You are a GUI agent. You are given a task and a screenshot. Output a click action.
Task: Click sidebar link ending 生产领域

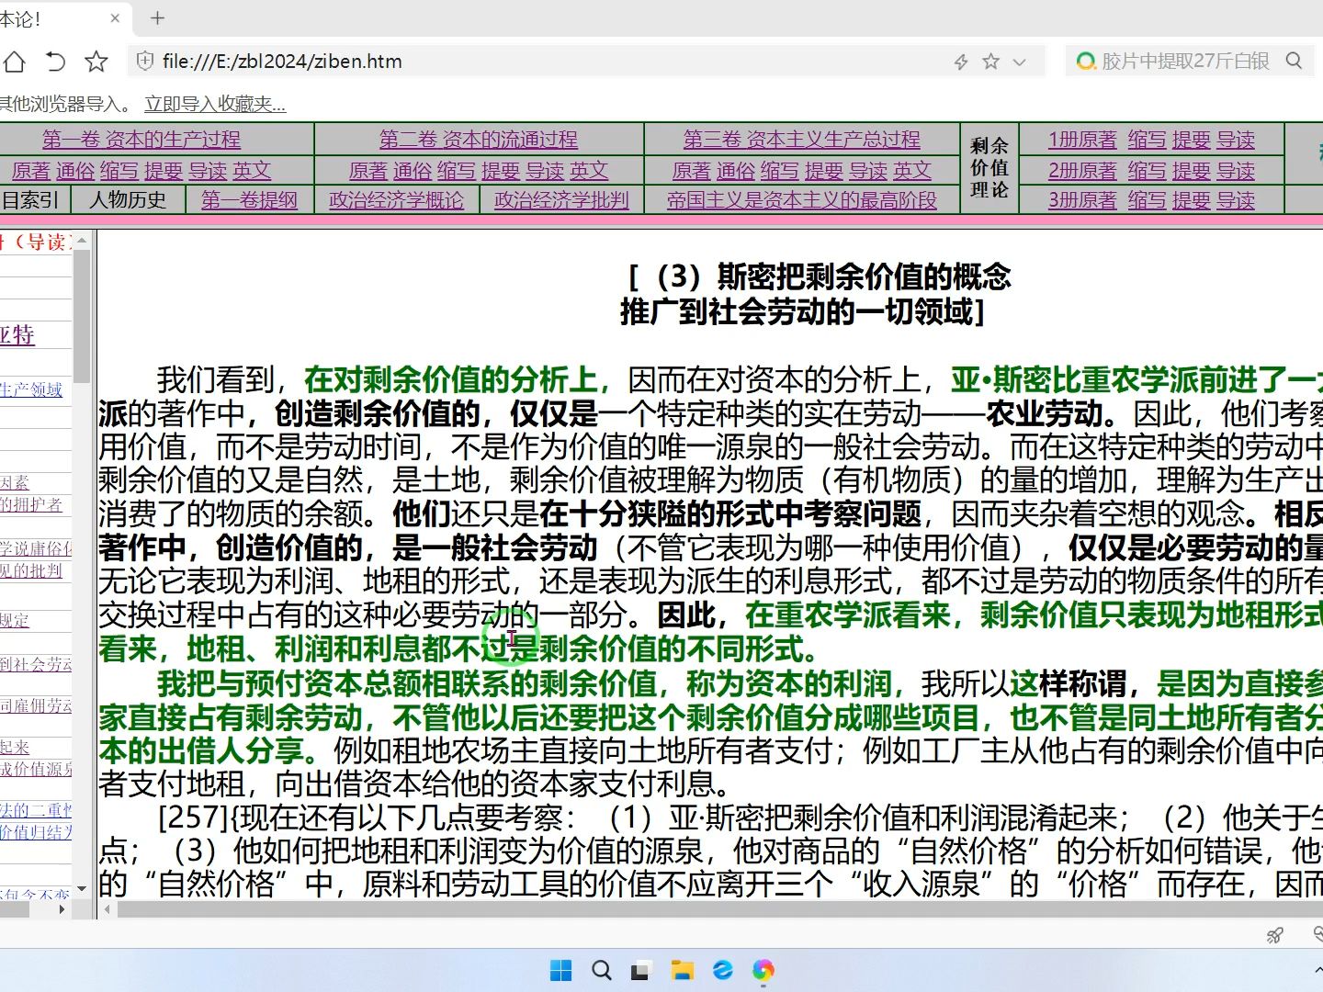pyautogui.click(x=31, y=389)
